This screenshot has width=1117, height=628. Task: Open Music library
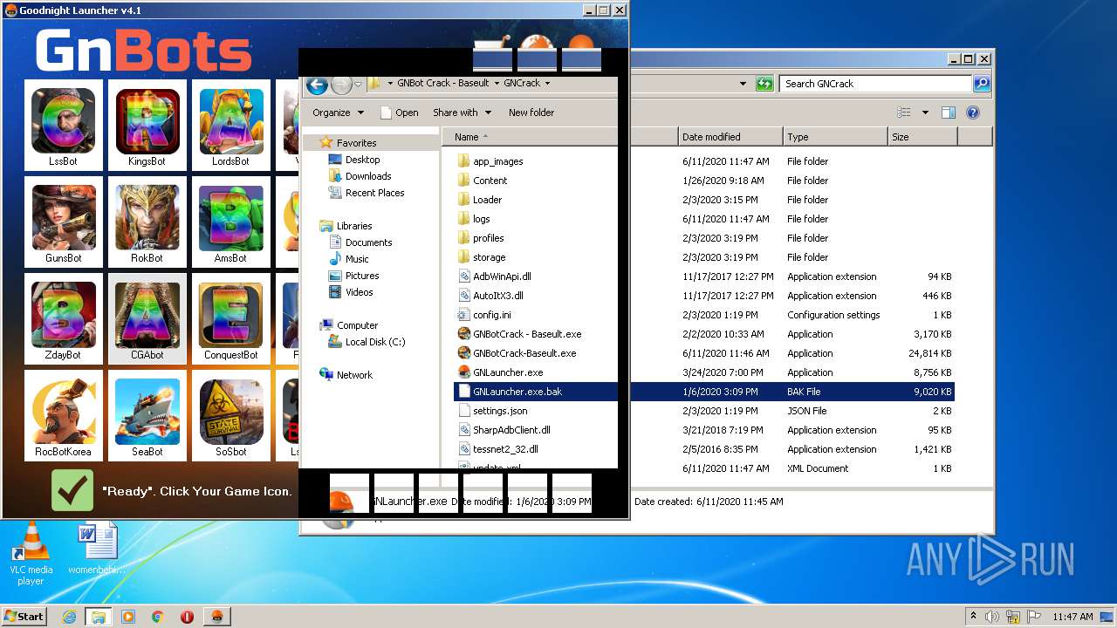pyautogui.click(x=357, y=259)
